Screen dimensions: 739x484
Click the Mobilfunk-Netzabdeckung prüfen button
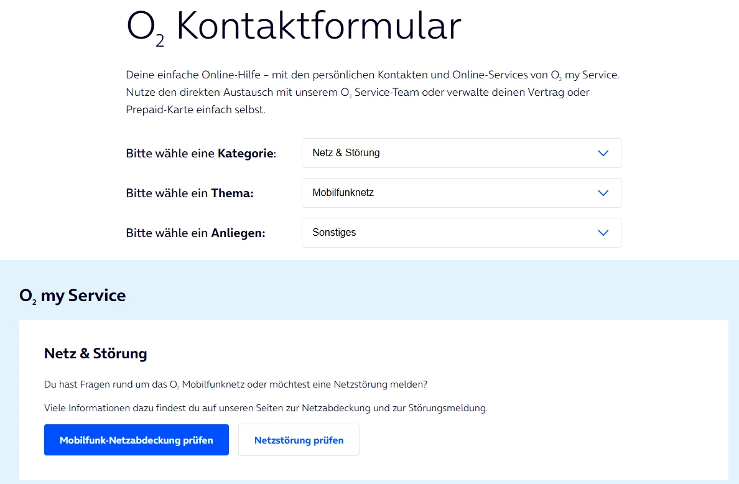tap(136, 440)
